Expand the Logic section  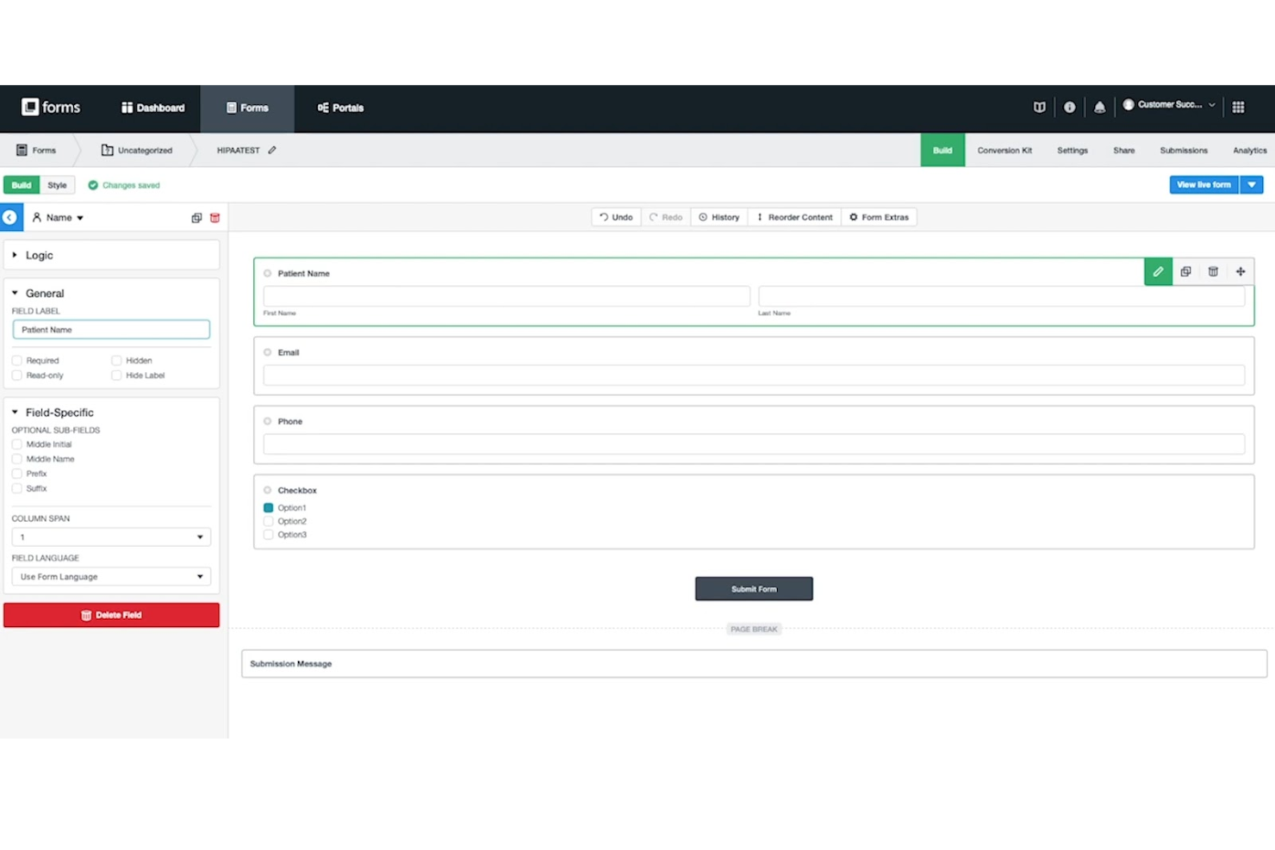point(37,255)
